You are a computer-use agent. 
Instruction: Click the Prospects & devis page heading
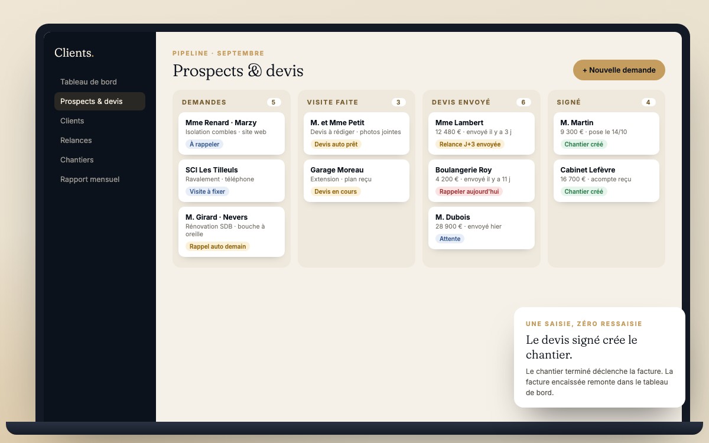click(238, 71)
